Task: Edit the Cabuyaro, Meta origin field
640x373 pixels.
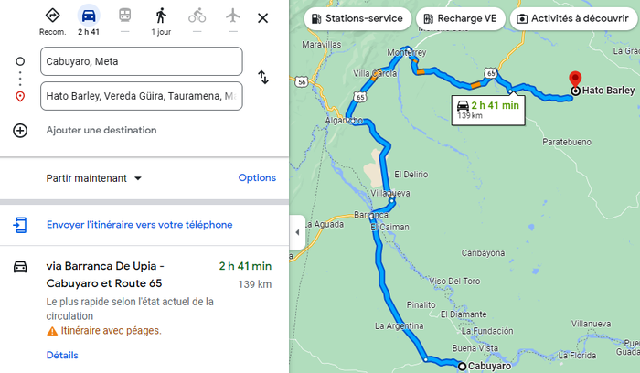Action: [x=142, y=61]
